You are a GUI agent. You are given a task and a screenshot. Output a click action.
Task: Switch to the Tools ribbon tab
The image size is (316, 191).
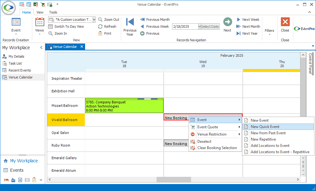click(x=53, y=12)
